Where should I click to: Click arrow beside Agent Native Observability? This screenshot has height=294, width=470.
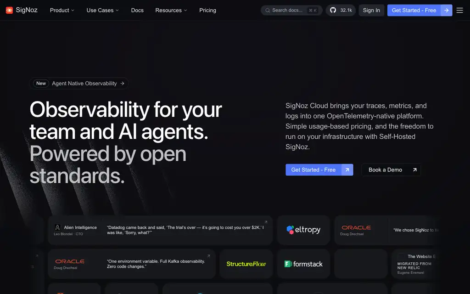point(122,84)
